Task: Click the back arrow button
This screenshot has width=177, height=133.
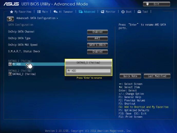Action: point(10,19)
